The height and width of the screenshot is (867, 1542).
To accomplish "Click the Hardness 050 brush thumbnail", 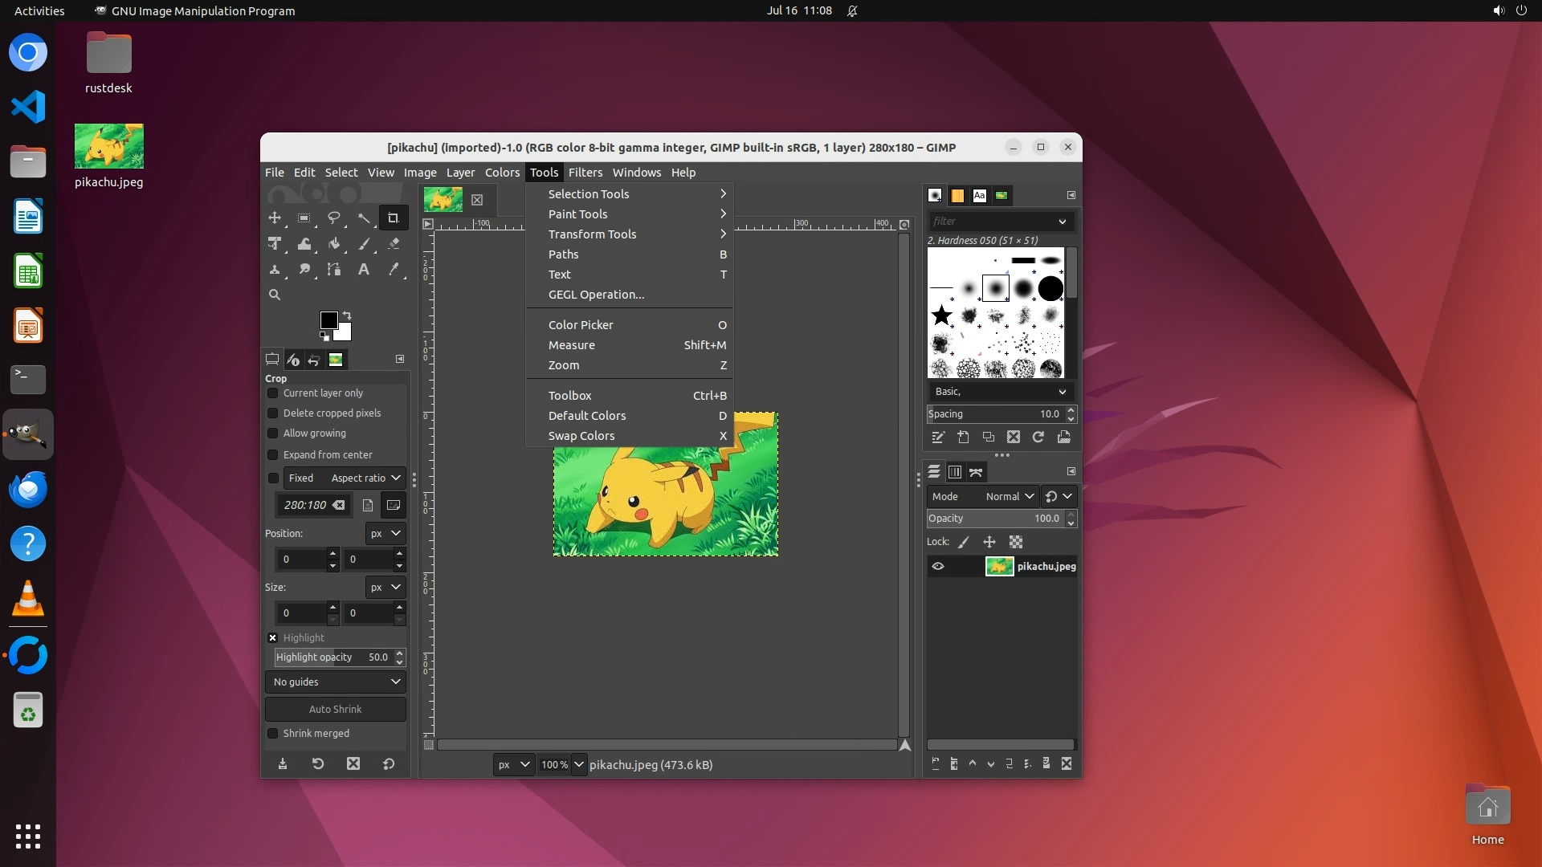I will pyautogui.click(x=995, y=288).
